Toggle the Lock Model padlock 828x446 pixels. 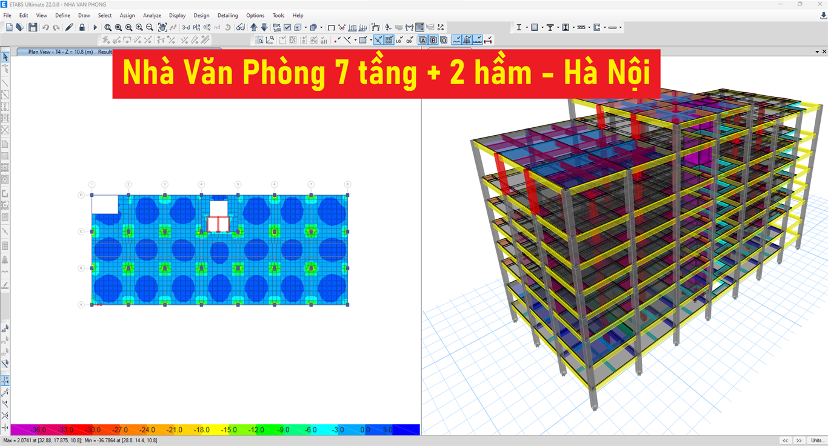[82, 27]
